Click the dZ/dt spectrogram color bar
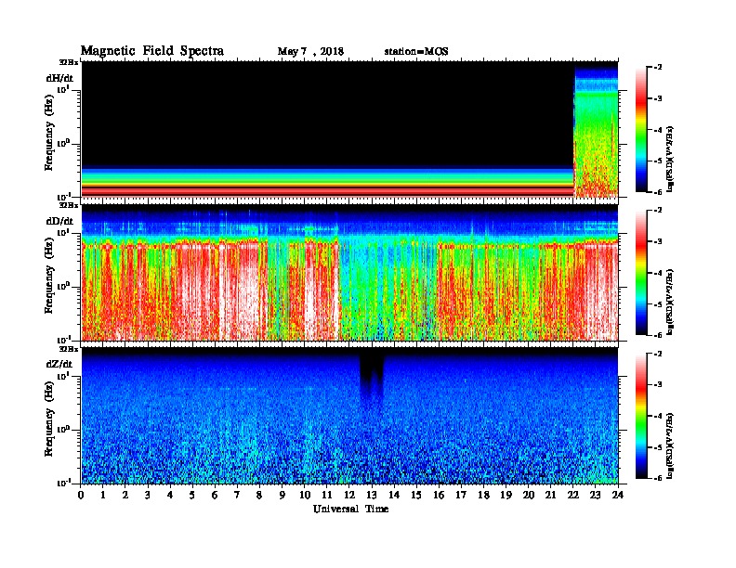 coord(641,416)
